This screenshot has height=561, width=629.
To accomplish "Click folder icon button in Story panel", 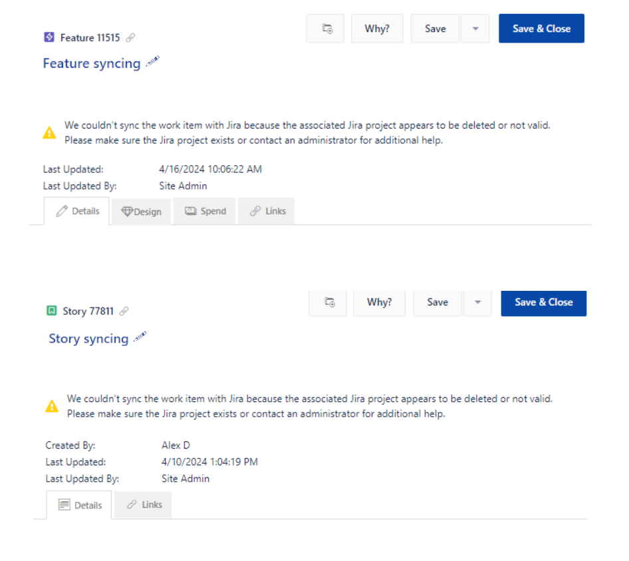I will pos(328,302).
